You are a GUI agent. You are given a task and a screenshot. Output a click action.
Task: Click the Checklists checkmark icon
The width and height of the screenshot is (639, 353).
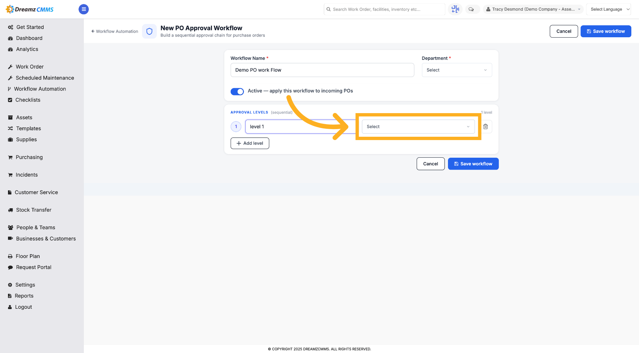tap(10, 100)
